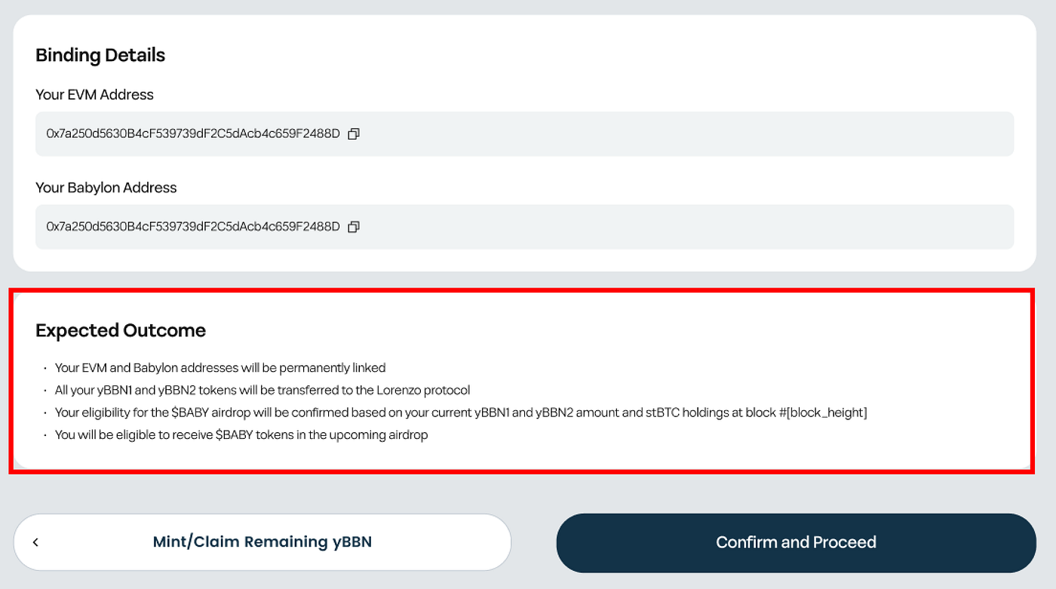
Task: Click the bullet about $BABY airdrop eligibility confirmation
Action: 460,413
